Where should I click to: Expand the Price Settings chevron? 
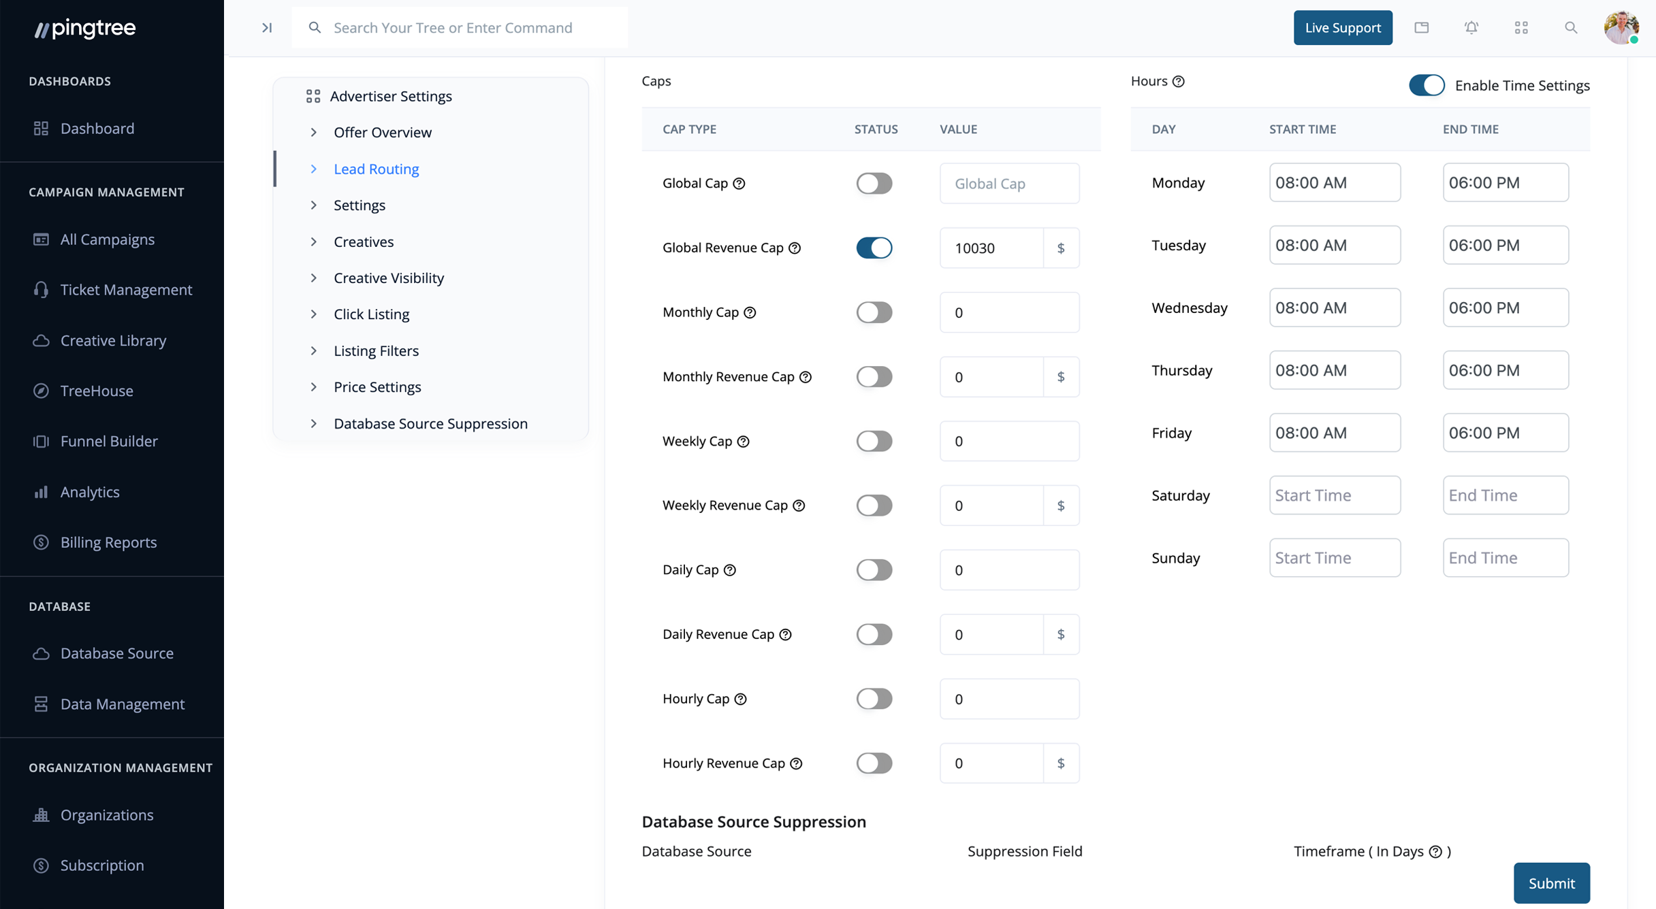pyautogui.click(x=314, y=387)
